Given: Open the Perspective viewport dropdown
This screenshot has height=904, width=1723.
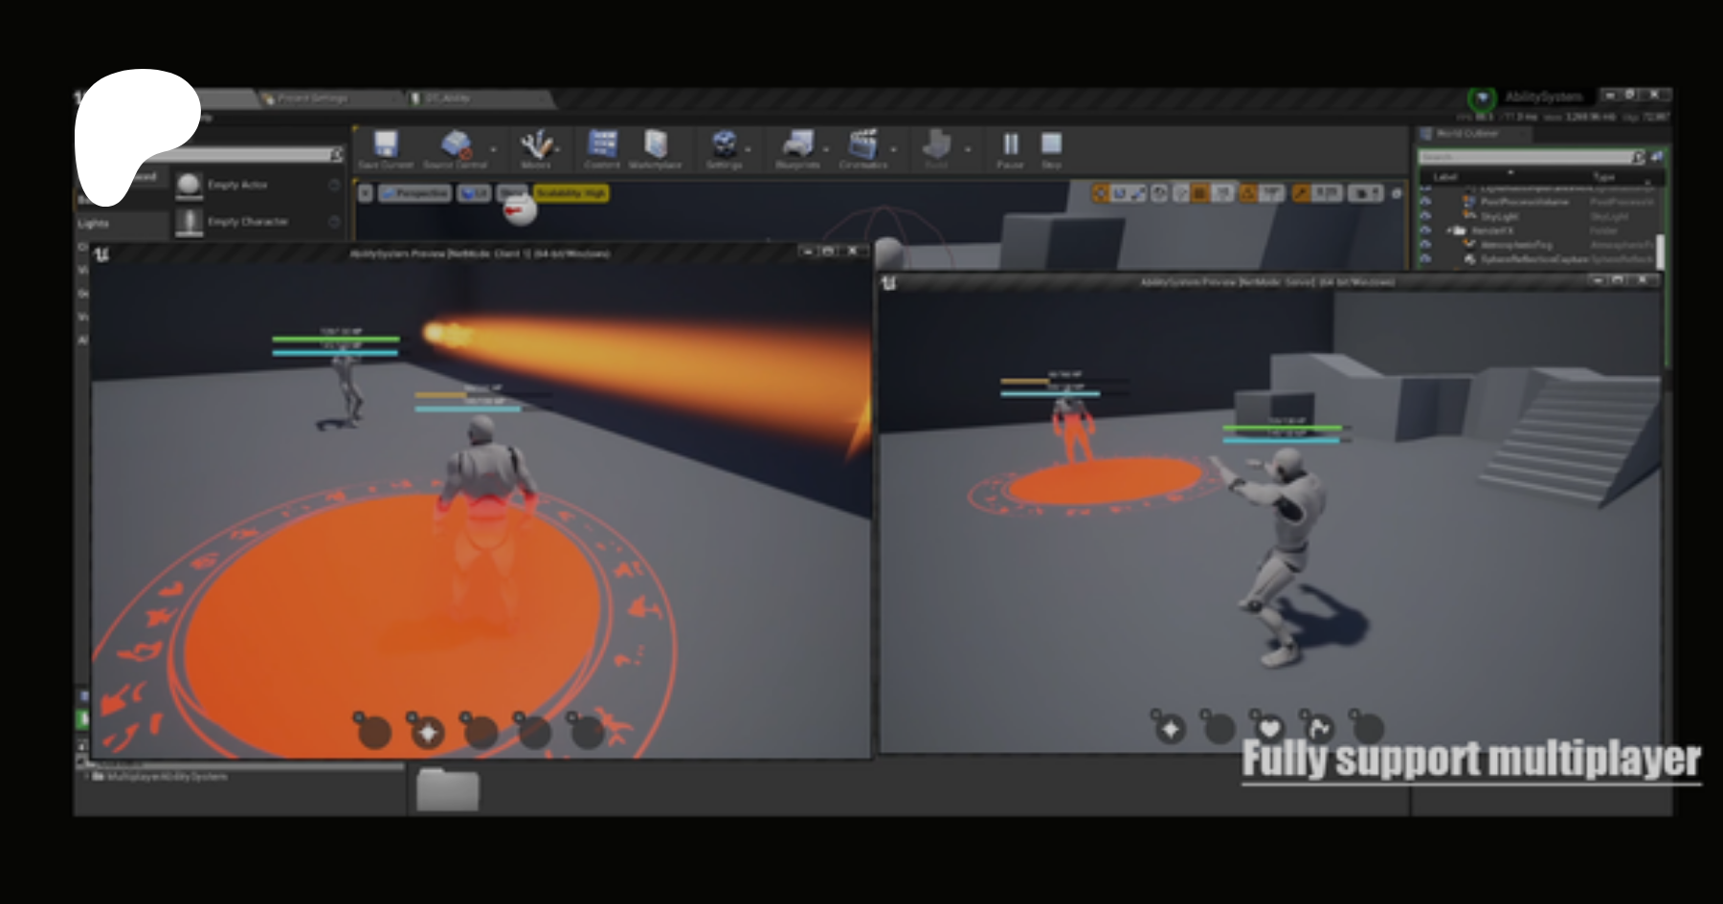Looking at the screenshot, I should click(x=414, y=193).
